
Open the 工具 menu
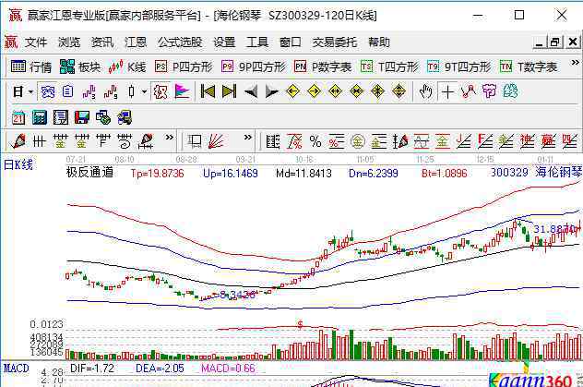tap(257, 42)
